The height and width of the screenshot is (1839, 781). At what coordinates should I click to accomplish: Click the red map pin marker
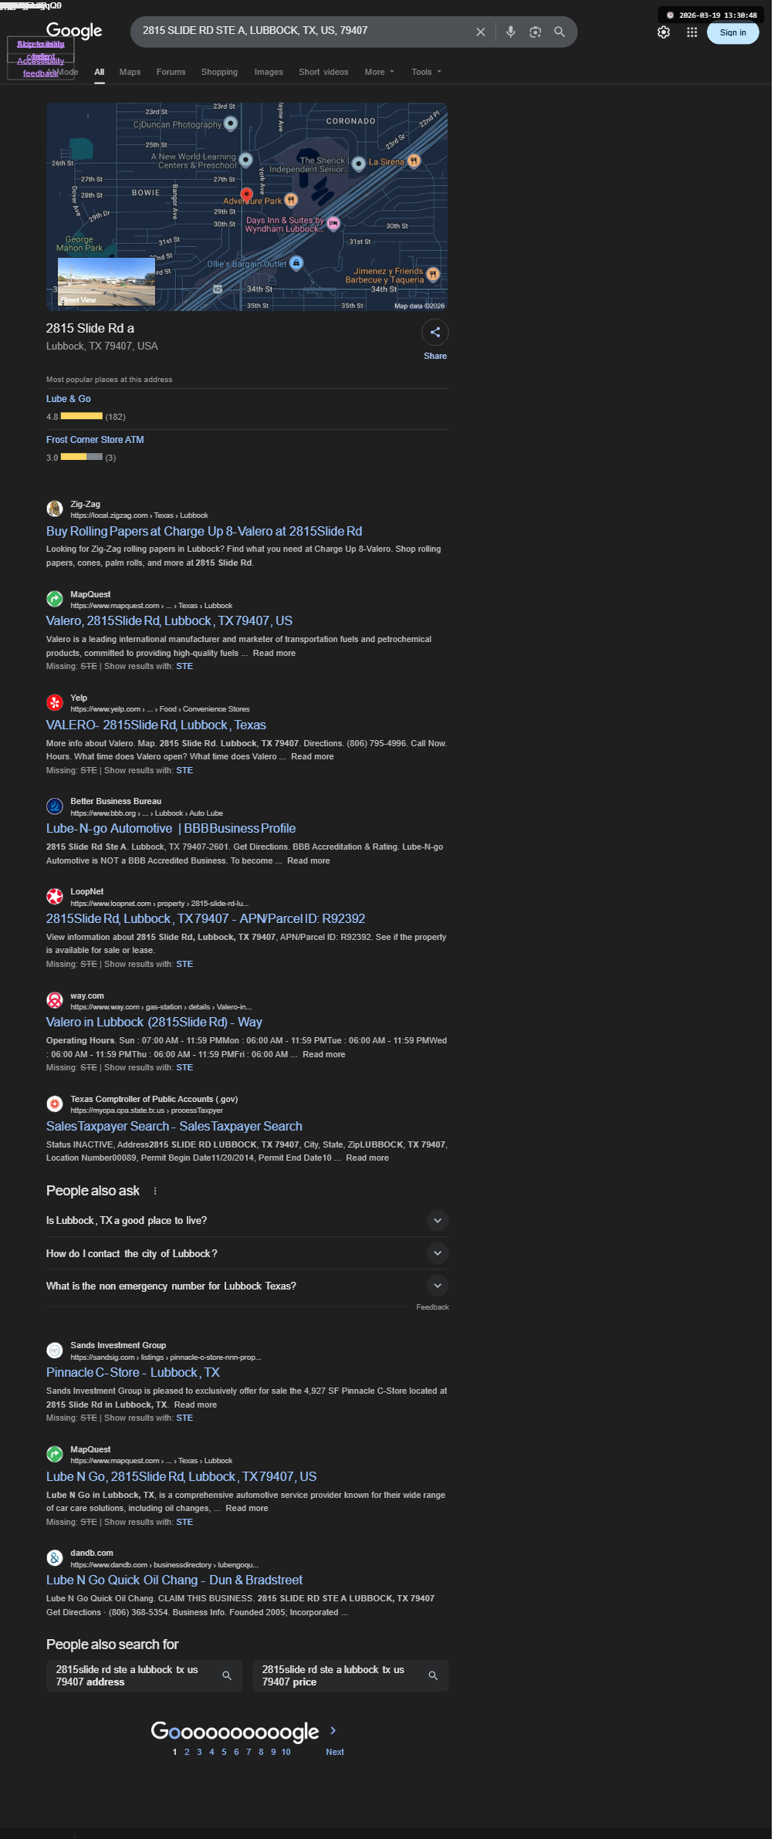pyautogui.click(x=246, y=194)
